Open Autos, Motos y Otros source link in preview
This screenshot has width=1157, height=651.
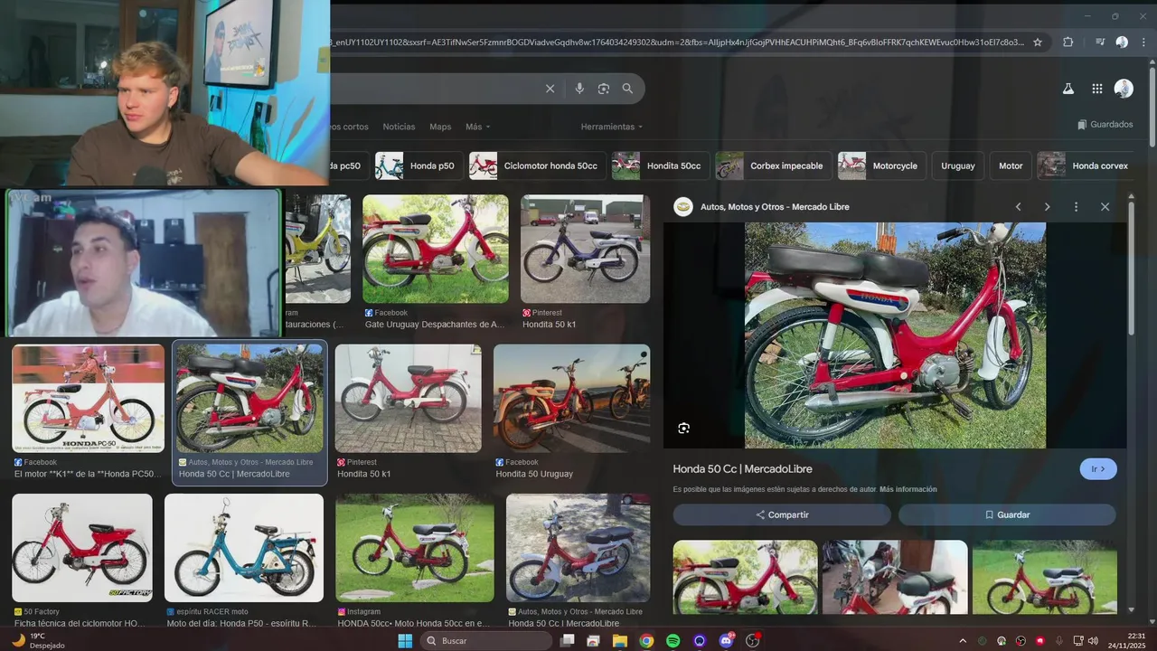click(x=775, y=207)
